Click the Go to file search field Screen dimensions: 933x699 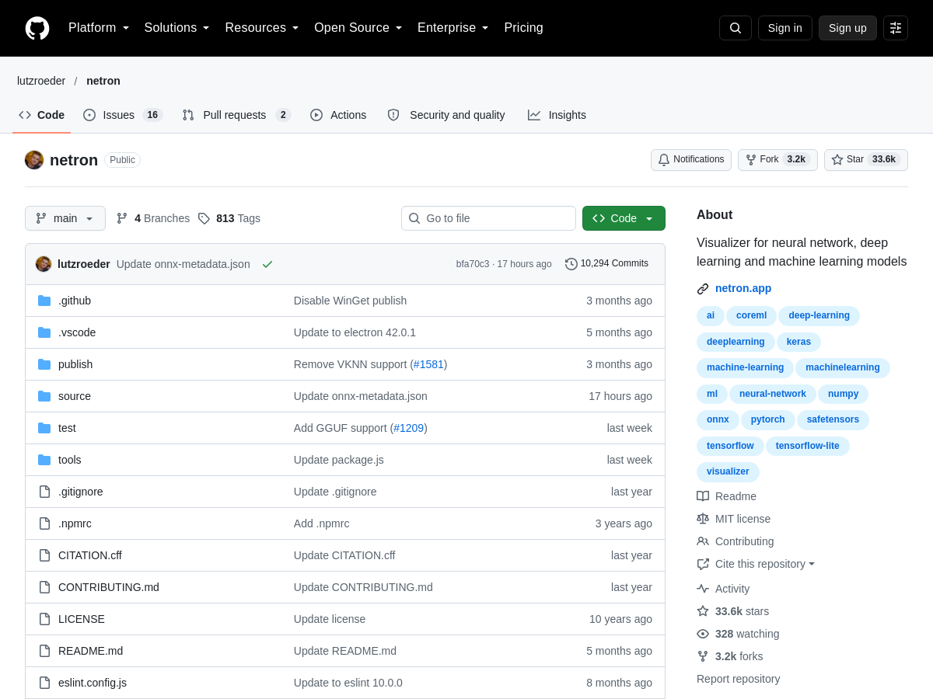tap(488, 218)
